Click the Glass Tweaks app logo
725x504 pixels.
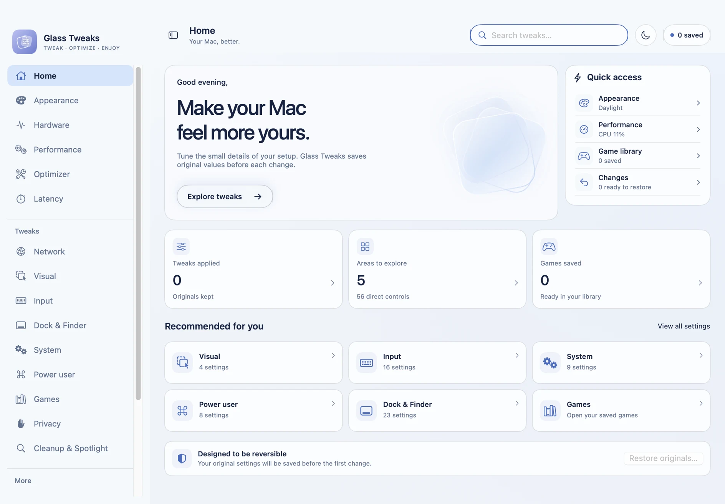25,42
